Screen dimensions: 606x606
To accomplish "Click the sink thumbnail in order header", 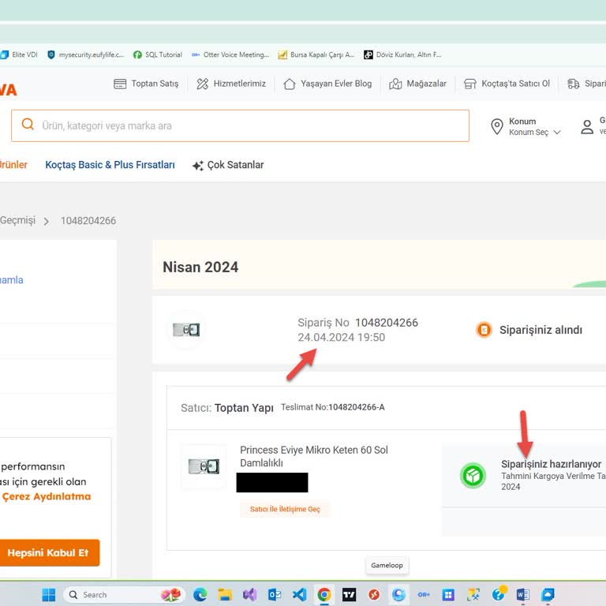I will 186,330.
